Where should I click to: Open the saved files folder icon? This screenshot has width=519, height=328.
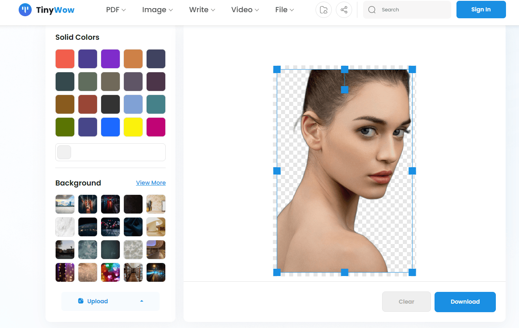(324, 10)
